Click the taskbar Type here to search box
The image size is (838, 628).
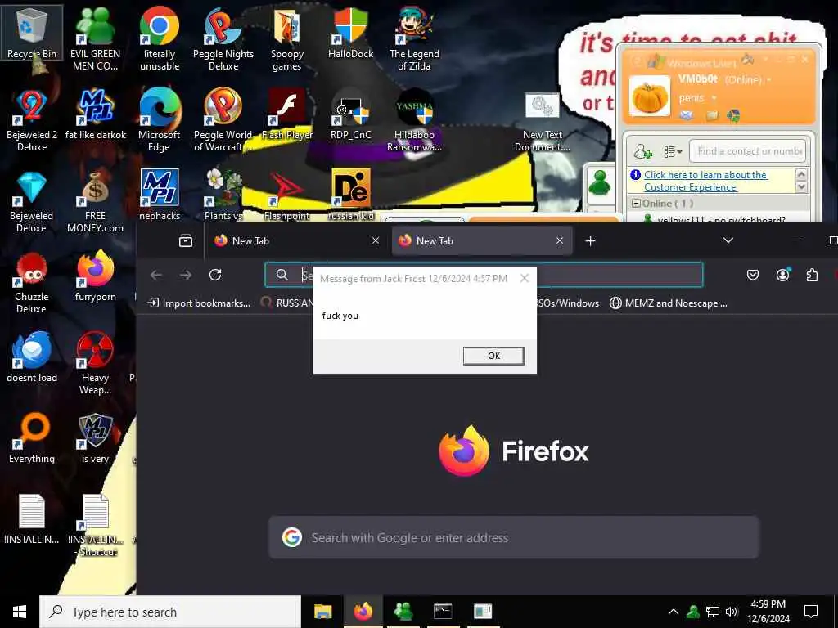tap(170, 612)
